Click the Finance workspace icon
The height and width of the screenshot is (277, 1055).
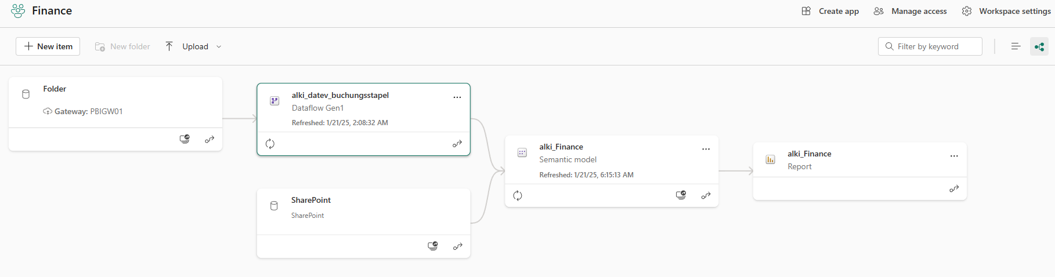(x=18, y=11)
